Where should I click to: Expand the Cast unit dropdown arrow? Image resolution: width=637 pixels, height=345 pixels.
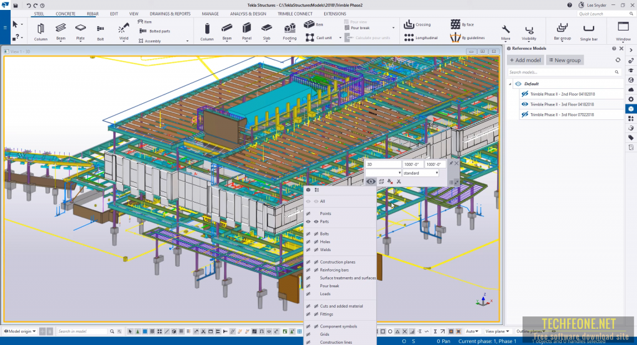340,38
